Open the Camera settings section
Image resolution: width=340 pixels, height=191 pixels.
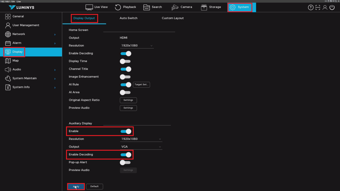182,7
